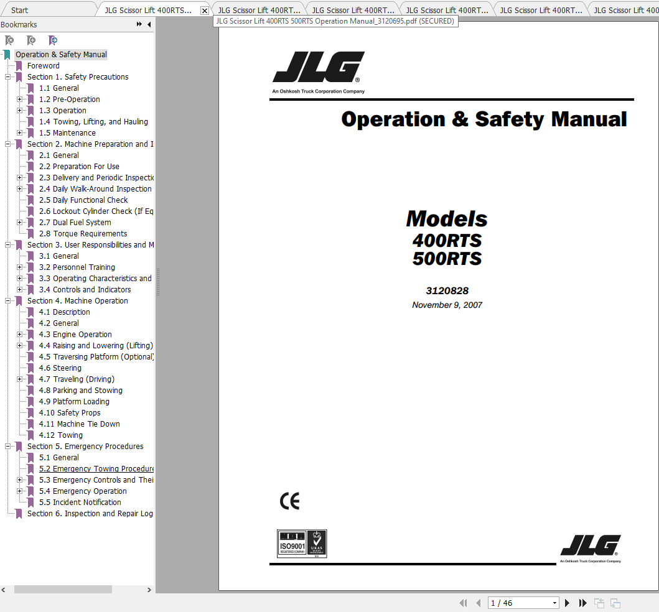Select Section 4. Machine Operation bookmark

(x=77, y=301)
